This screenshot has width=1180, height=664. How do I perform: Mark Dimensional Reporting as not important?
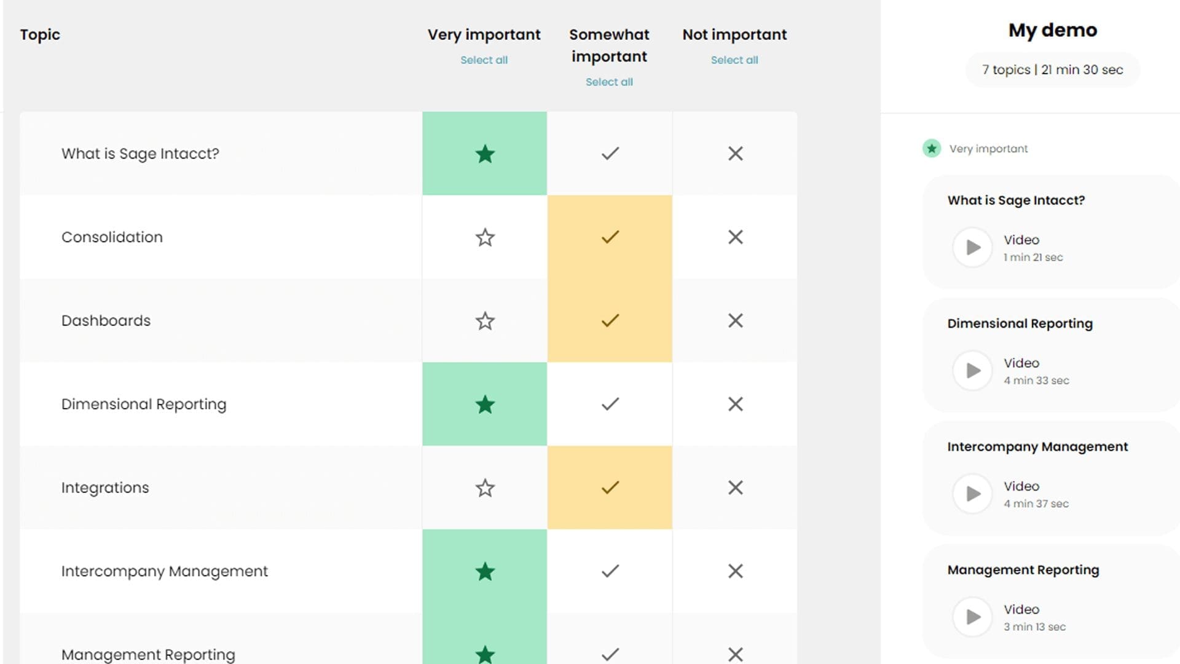(735, 404)
